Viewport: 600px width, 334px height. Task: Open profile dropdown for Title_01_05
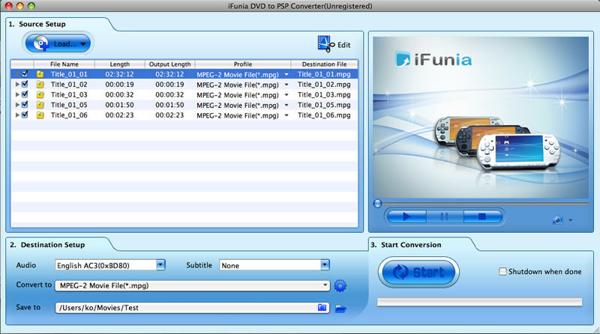[x=286, y=105]
